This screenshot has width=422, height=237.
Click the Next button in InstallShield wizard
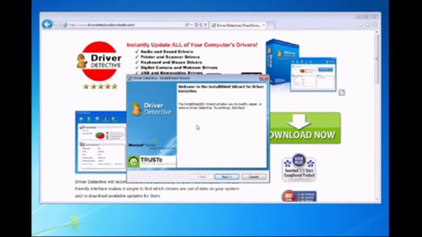227,177
